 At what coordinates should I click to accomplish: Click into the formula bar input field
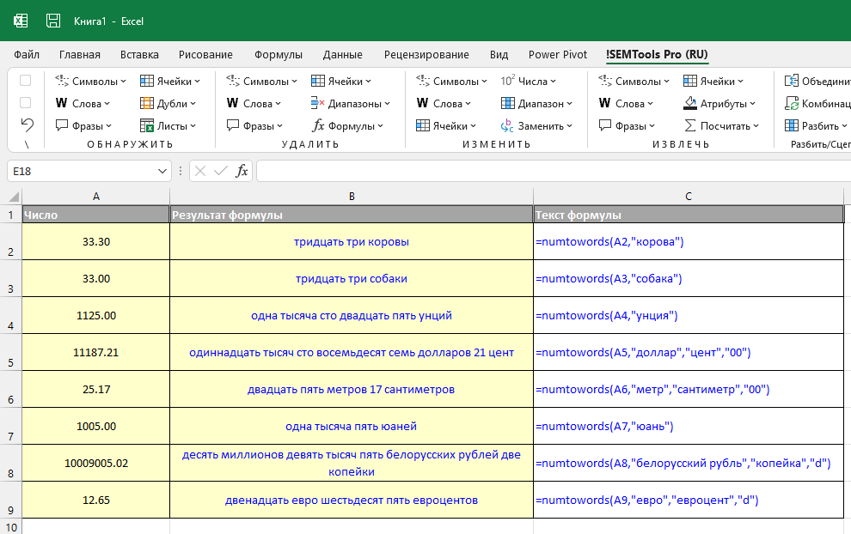coord(554,172)
